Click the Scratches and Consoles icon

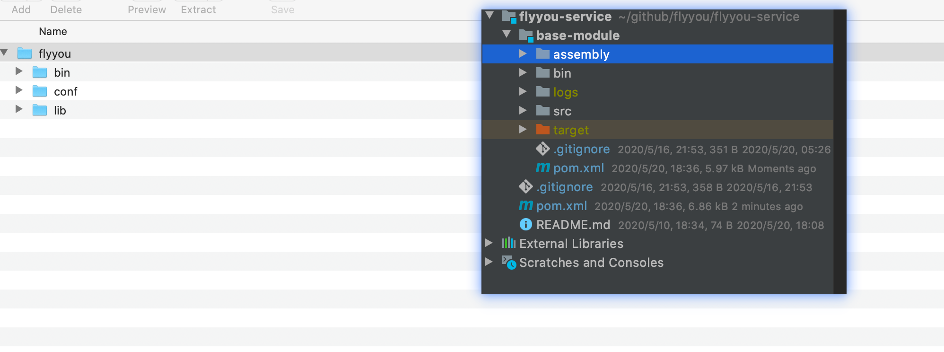(509, 262)
